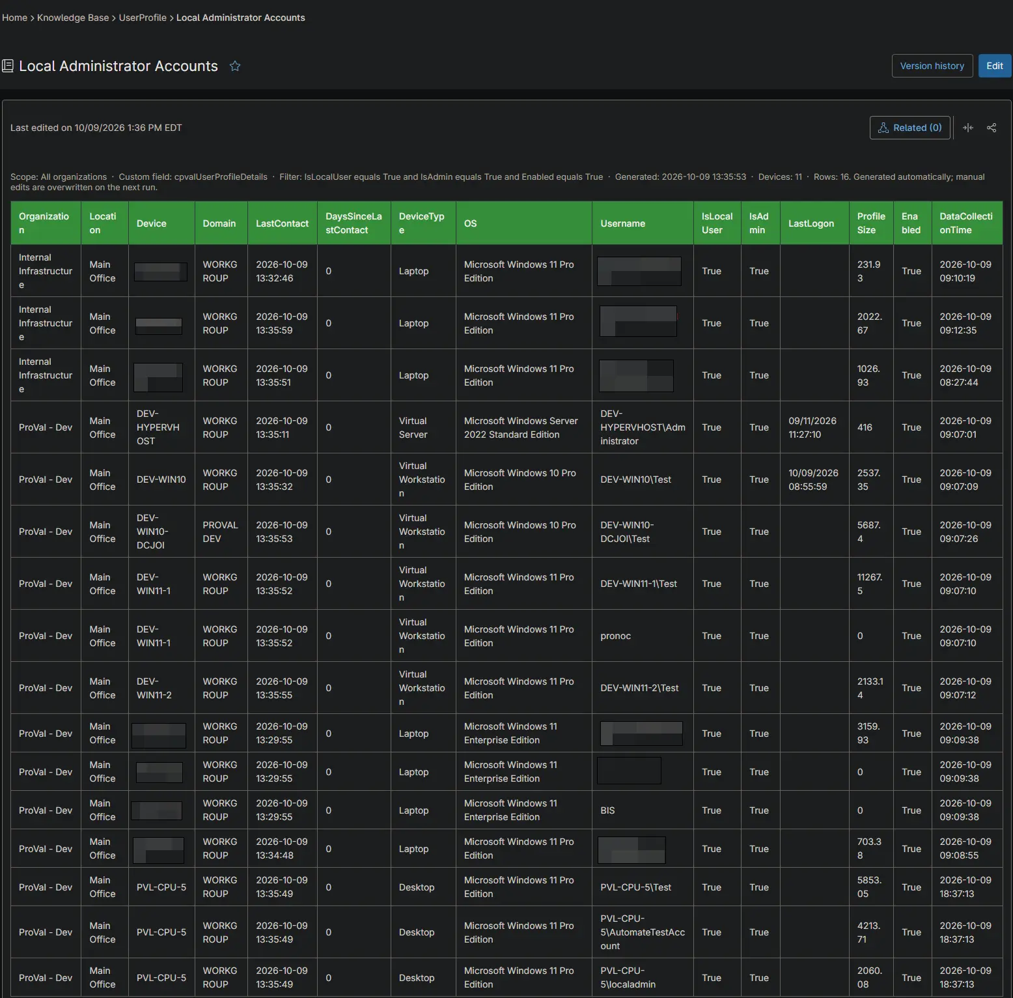Click the DaysSinceLastContact column header
This screenshot has height=998, width=1013.
(x=354, y=223)
